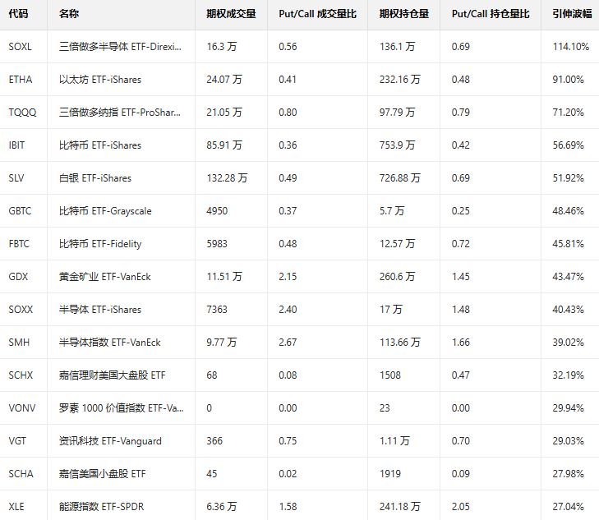Click ETHA open interest 232.16 万
Screen dimensions: 599x520
pyautogui.click(x=399, y=80)
